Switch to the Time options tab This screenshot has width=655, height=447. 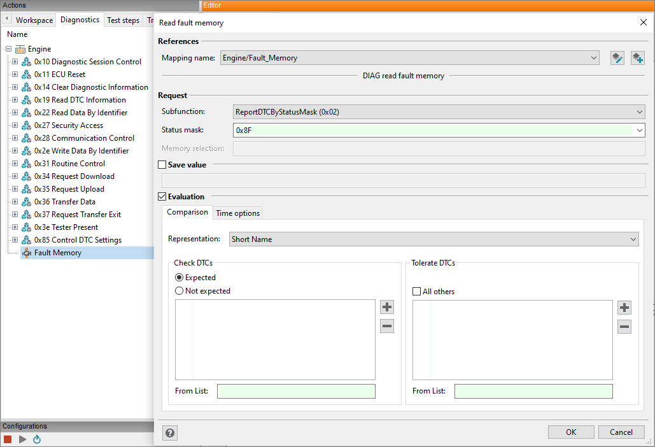tap(237, 213)
